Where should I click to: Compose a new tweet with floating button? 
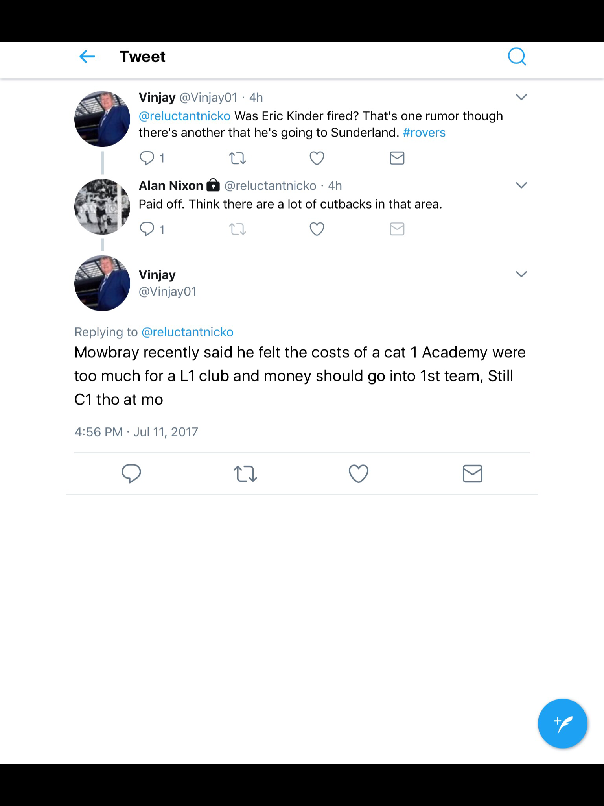(x=562, y=723)
